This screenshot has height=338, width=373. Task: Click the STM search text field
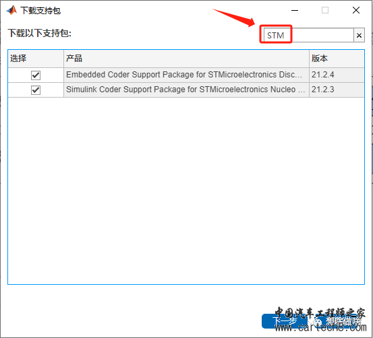click(308, 36)
